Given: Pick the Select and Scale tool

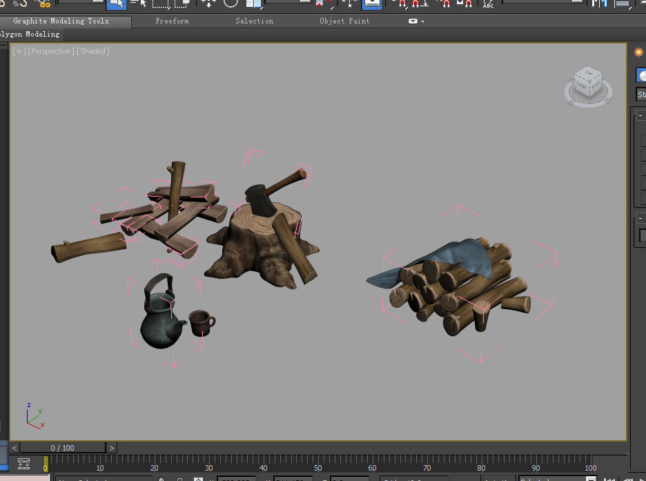Looking at the screenshot, I should [253, 3].
